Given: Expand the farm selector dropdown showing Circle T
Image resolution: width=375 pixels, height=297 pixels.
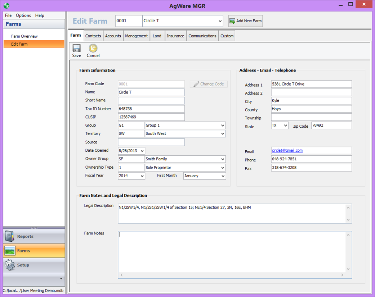Looking at the screenshot, I should 220,21.
